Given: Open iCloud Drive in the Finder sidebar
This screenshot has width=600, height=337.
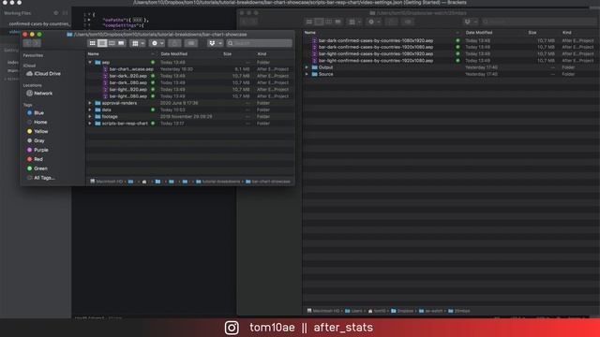Looking at the screenshot, I should (43, 73).
